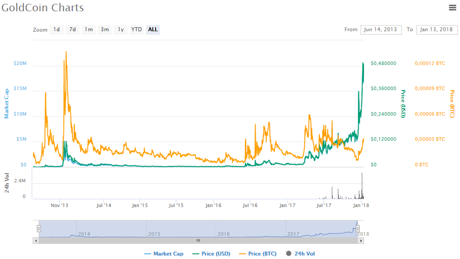This screenshot has width=460, height=259.
Task: Click the Jul '15 axis label
Action: pos(176,205)
